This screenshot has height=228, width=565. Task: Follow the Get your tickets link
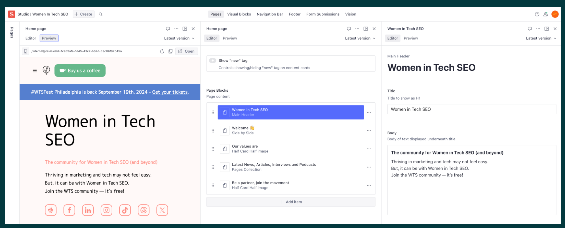170,92
